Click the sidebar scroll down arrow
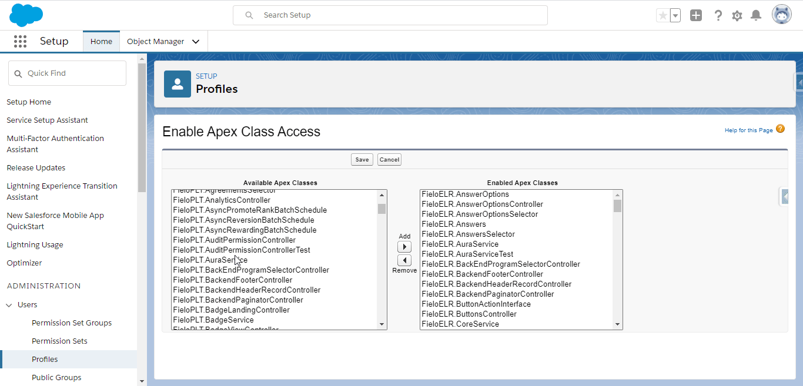This screenshot has width=803, height=386. pos(141,381)
